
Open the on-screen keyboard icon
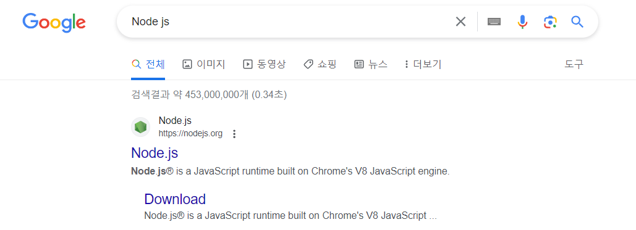click(x=494, y=22)
